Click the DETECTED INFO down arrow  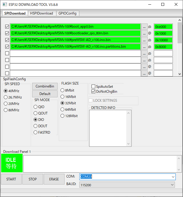pos(129,144)
